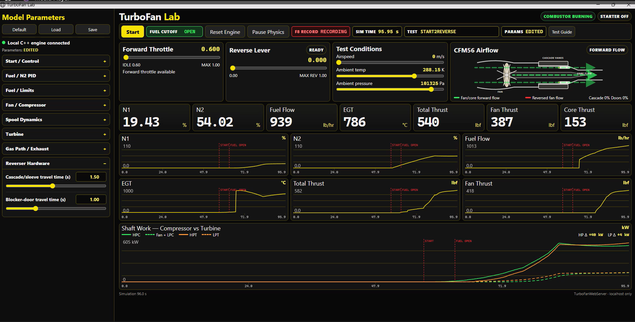Click the Ambient temp slider handle
The width and height of the screenshot is (635, 322).
click(x=414, y=76)
